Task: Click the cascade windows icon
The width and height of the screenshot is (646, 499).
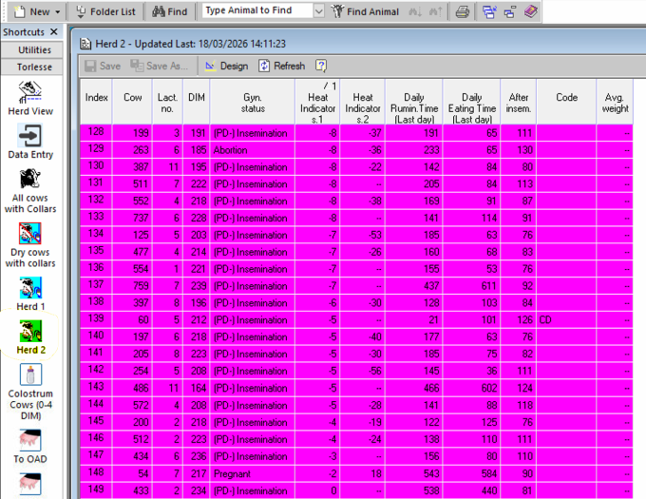Action: pyautogui.click(x=489, y=11)
